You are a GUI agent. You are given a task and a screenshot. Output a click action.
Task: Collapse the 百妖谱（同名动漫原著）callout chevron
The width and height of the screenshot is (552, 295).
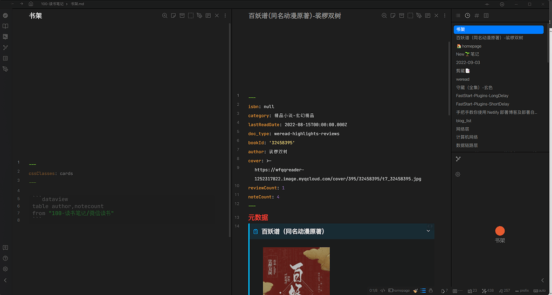428,231
